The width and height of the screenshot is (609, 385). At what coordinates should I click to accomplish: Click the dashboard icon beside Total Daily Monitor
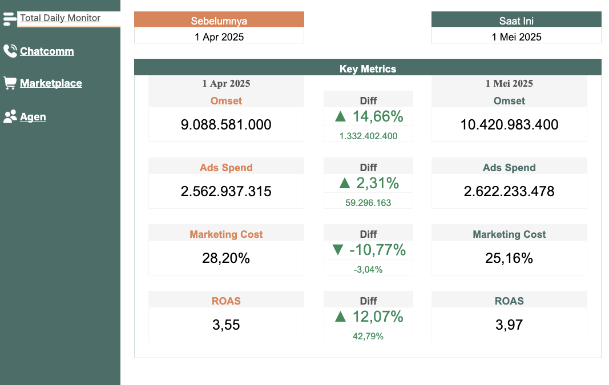[x=10, y=19]
